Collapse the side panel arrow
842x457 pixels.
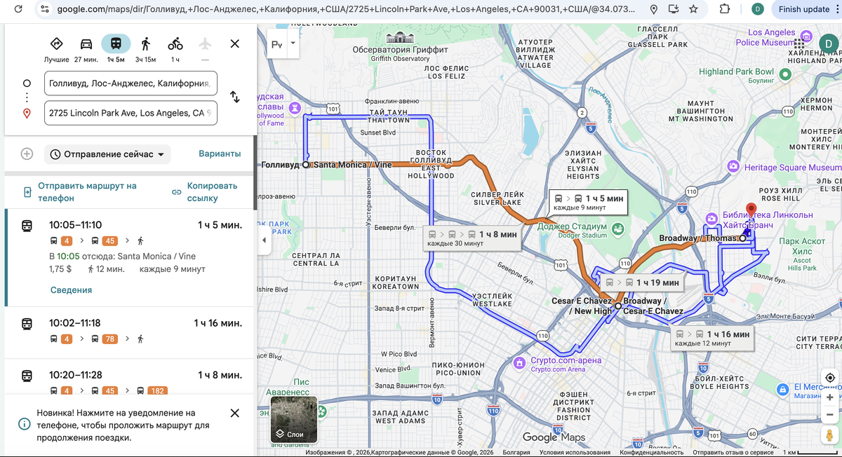[264, 240]
